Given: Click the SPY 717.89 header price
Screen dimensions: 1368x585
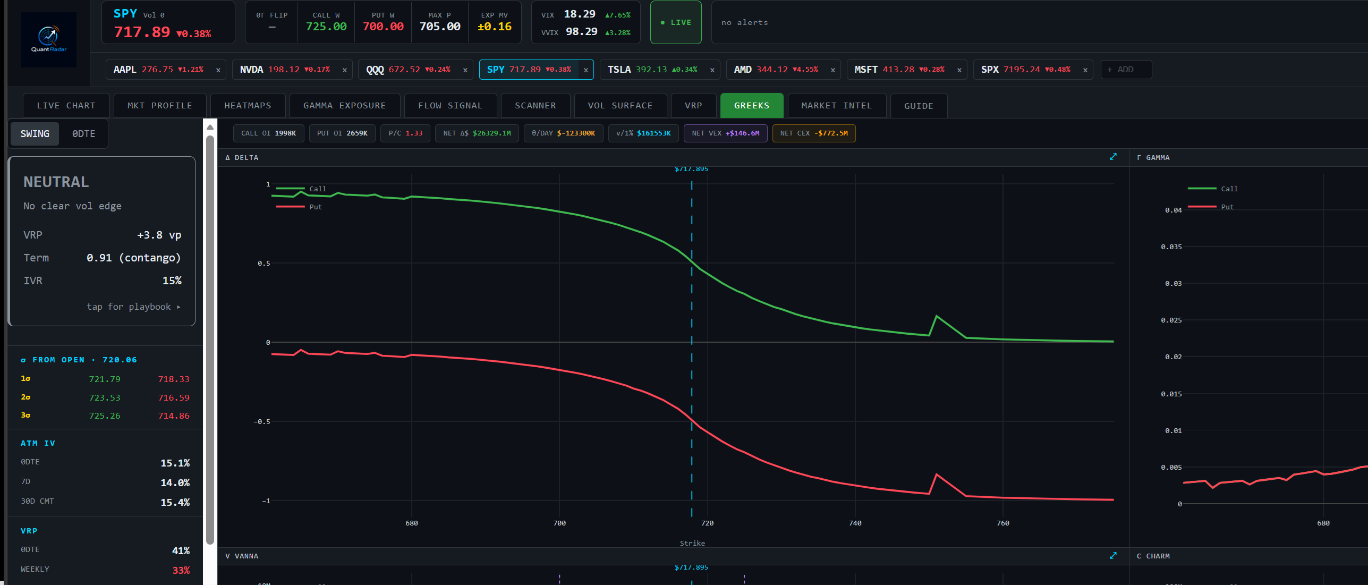Looking at the screenshot, I should [142, 32].
